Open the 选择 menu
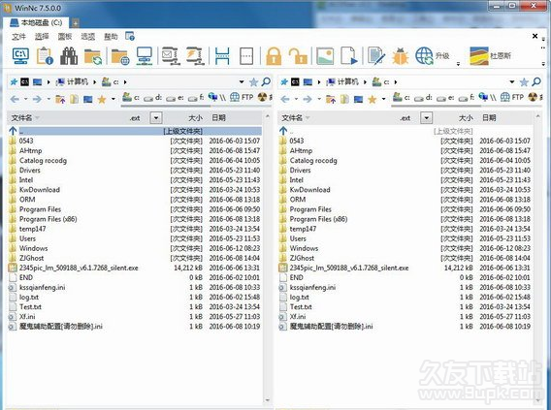Viewport: 551px width, 410px height. [x=42, y=36]
